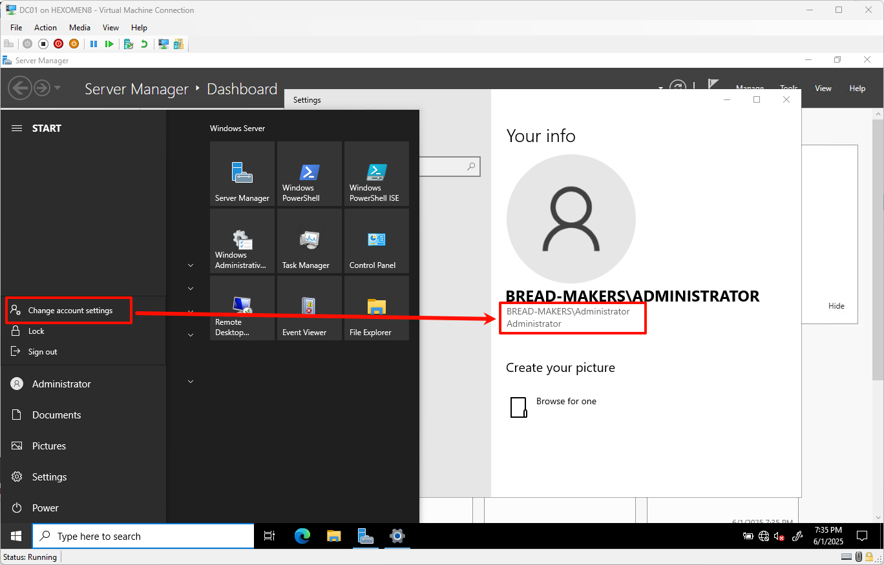Open the Control Panel tile
Screen dimensions: 884x565
[377, 241]
